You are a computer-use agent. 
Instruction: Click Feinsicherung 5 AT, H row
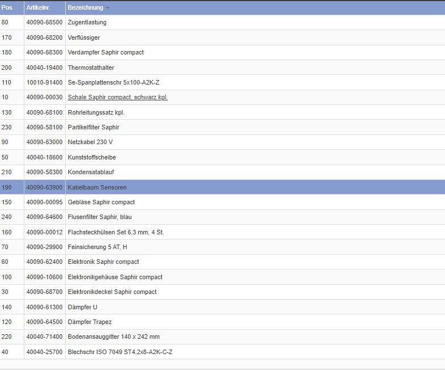coord(97,247)
